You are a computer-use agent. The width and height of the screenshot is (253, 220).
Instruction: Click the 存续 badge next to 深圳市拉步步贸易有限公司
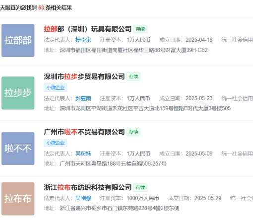pyautogui.click(x=133, y=77)
